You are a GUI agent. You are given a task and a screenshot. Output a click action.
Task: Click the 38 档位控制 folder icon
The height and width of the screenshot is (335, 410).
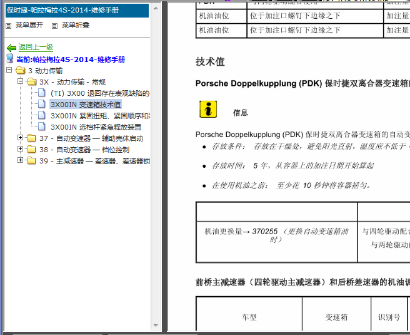point(31,149)
